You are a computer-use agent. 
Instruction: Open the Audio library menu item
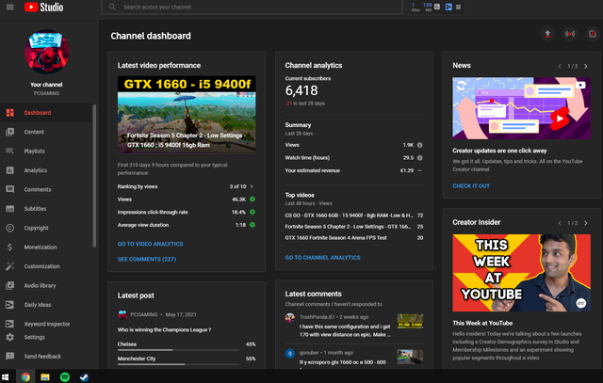46,285
